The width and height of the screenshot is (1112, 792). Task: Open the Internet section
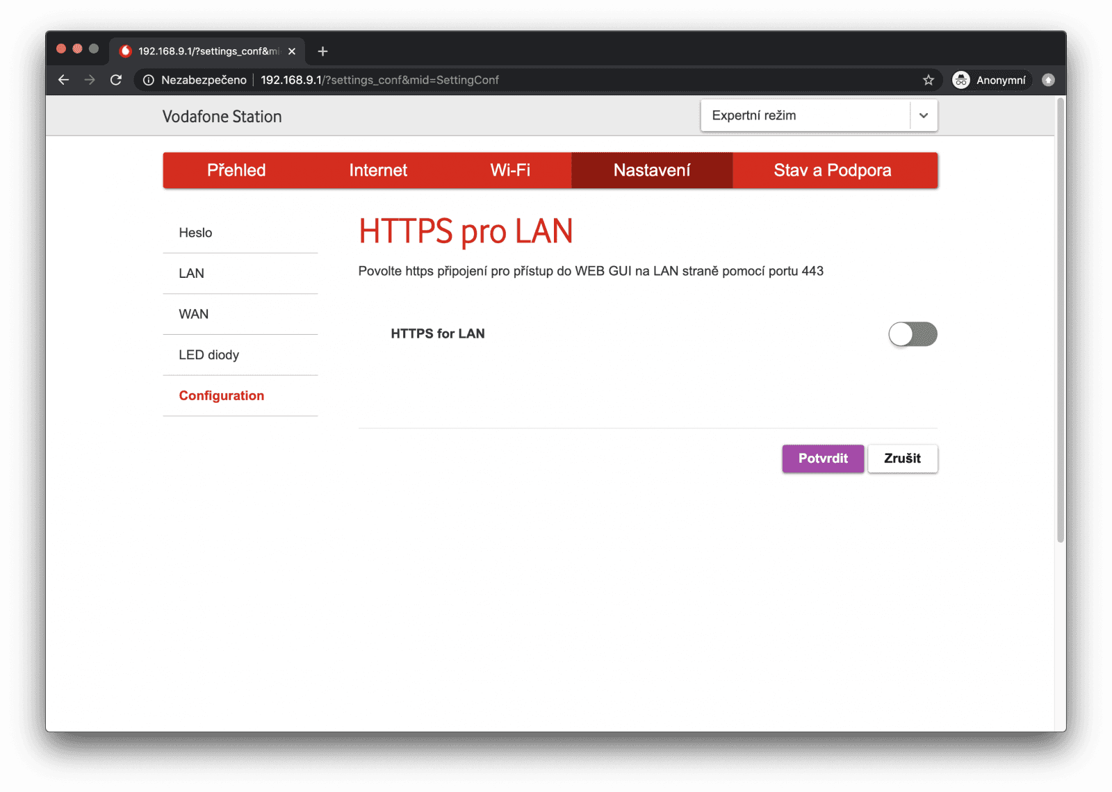(378, 170)
